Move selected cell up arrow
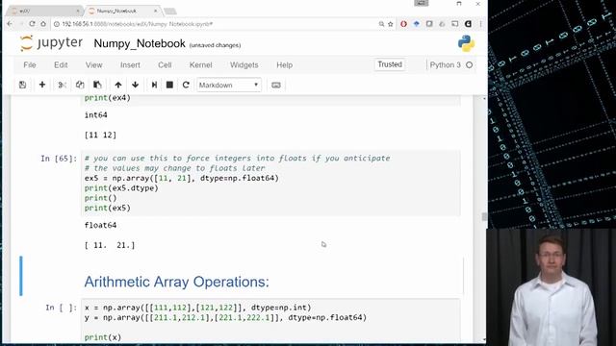616x346 pixels. [x=117, y=85]
